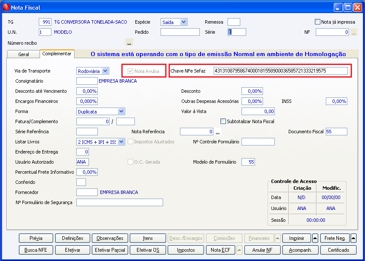This screenshot has width=365, height=261.
Task: Click the Chave NFe Sefaz field
Action: 281,71
